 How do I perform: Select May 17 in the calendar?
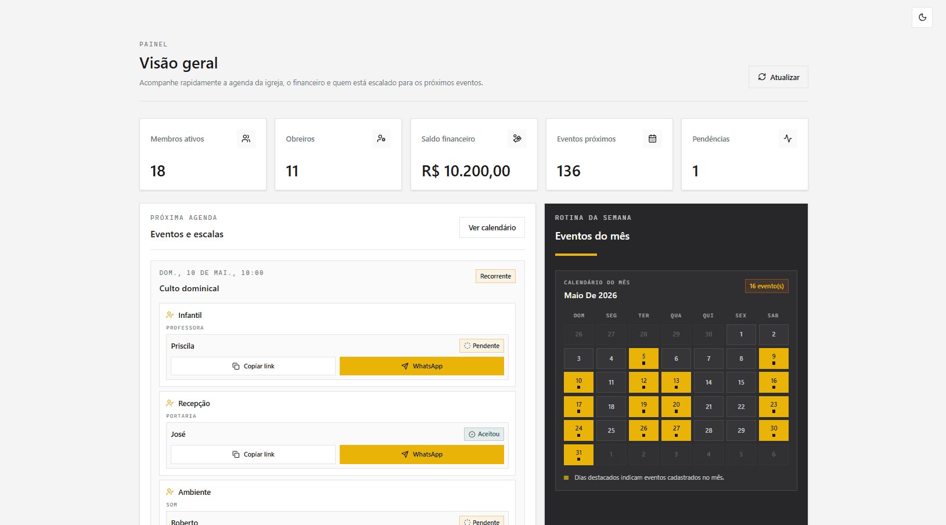(x=578, y=407)
